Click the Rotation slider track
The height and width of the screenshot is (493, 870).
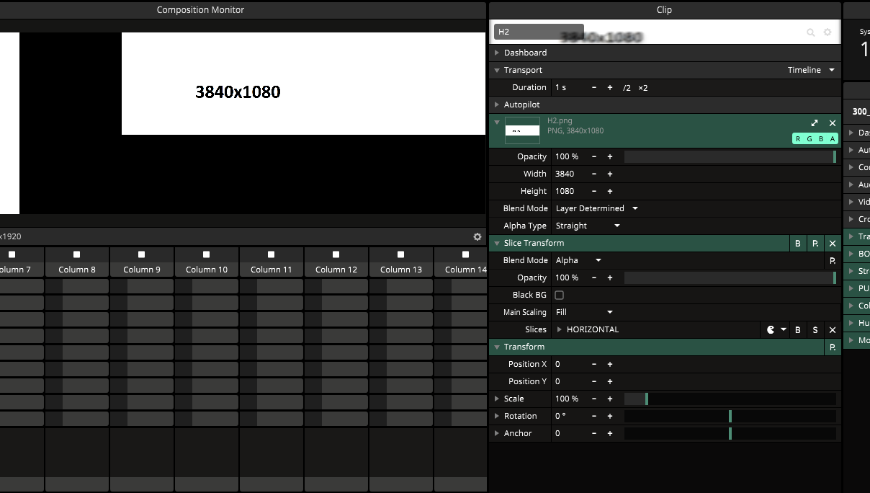pos(730,416)
